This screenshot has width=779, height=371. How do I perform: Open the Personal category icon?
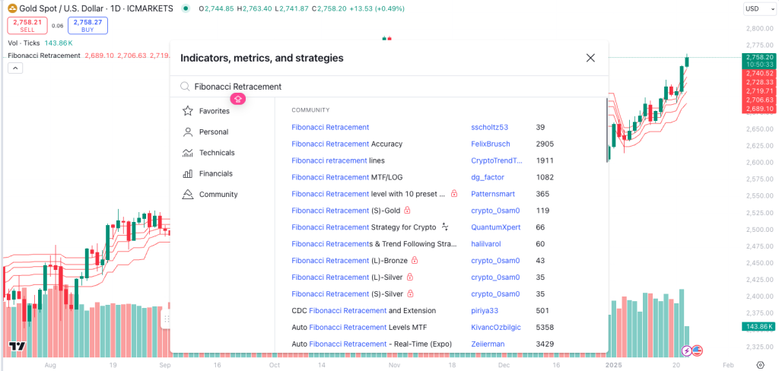point(187,132)
